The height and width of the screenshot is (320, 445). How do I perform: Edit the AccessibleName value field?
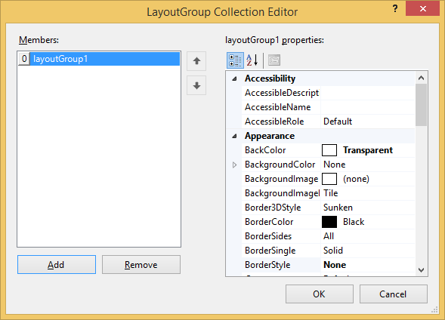pyautogui.click(x=367, y=107)
